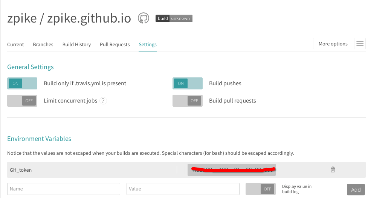Expand the More options dropdown
368x198 pixels.
(x=333, y=44)
